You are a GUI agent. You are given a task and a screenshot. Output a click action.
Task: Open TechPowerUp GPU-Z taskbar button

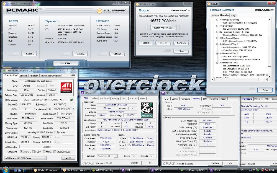click(x=193, y=170)
